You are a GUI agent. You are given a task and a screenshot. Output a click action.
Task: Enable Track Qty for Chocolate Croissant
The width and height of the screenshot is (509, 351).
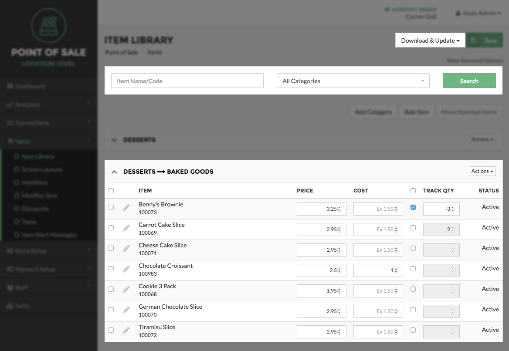point(413,269)
